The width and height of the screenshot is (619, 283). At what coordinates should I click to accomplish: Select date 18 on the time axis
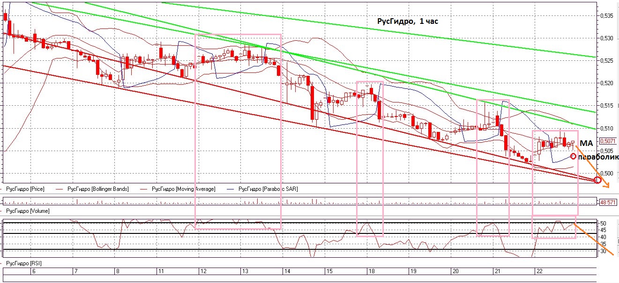[x=372, y=271]
